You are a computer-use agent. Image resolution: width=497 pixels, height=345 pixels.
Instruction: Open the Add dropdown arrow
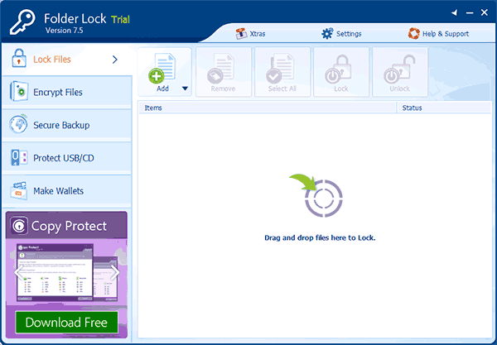click(185, 89)
